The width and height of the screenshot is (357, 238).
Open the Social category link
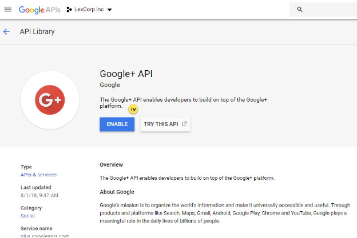[27, 216]
